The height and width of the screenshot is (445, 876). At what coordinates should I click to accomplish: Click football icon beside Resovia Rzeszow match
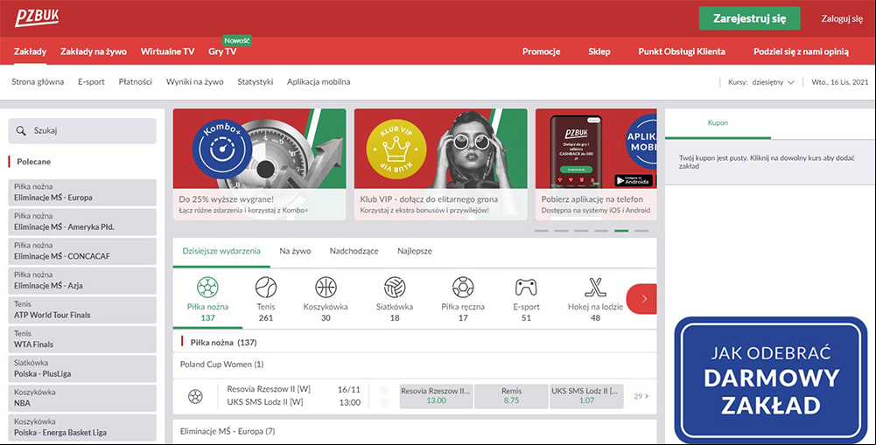[195, 396]
